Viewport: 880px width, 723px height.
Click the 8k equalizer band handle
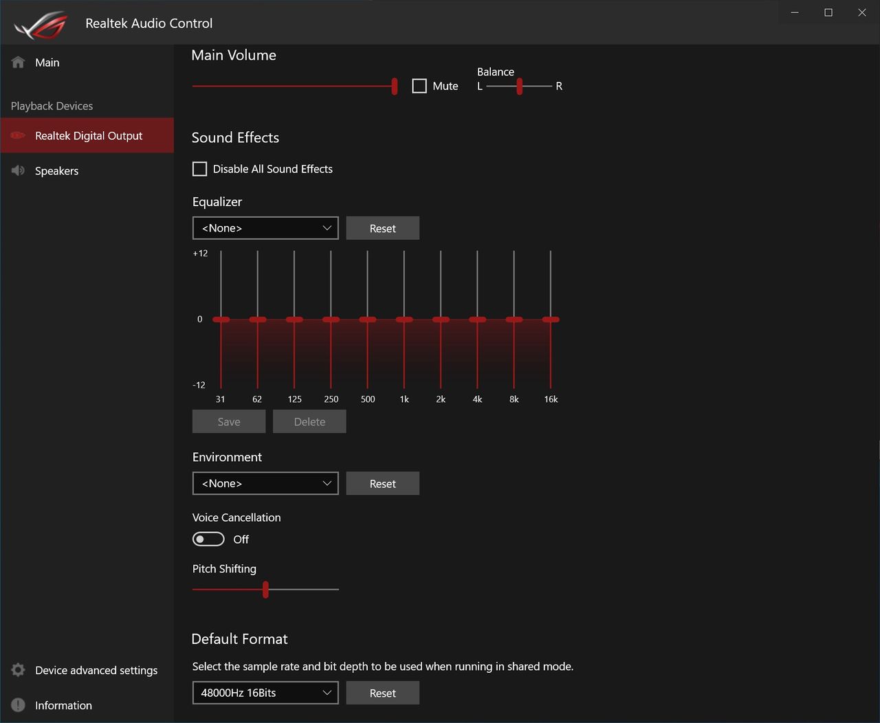[x=514, y=320]
